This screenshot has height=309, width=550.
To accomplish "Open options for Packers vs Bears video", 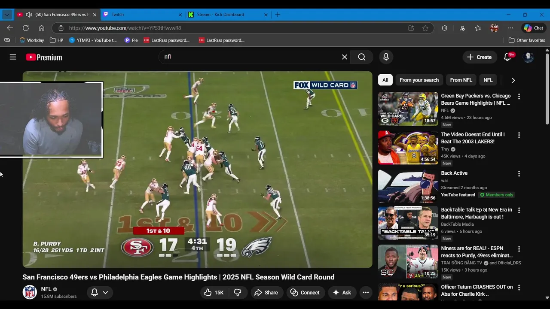I will tap(519, 97).
